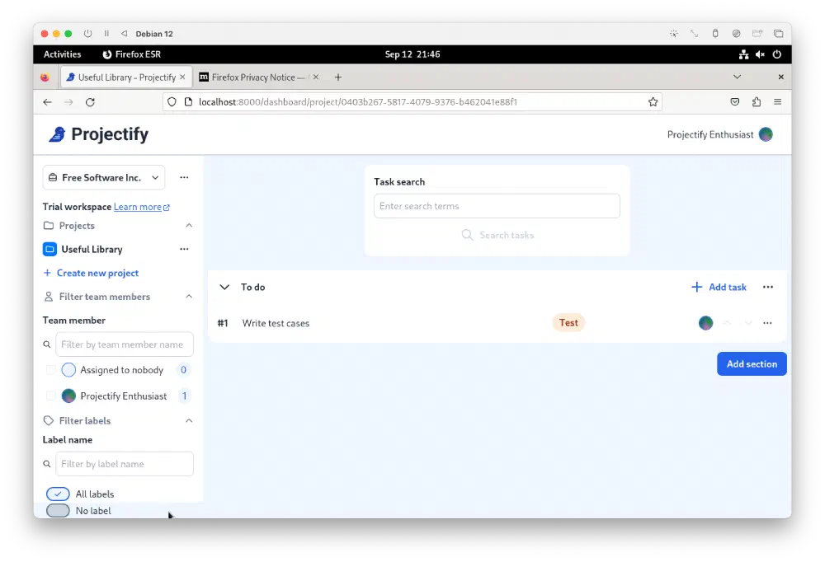Image resolution: width=825 pixels, height=562 pixels.
Task: Open the Activities overview
Action: (62, 54)
